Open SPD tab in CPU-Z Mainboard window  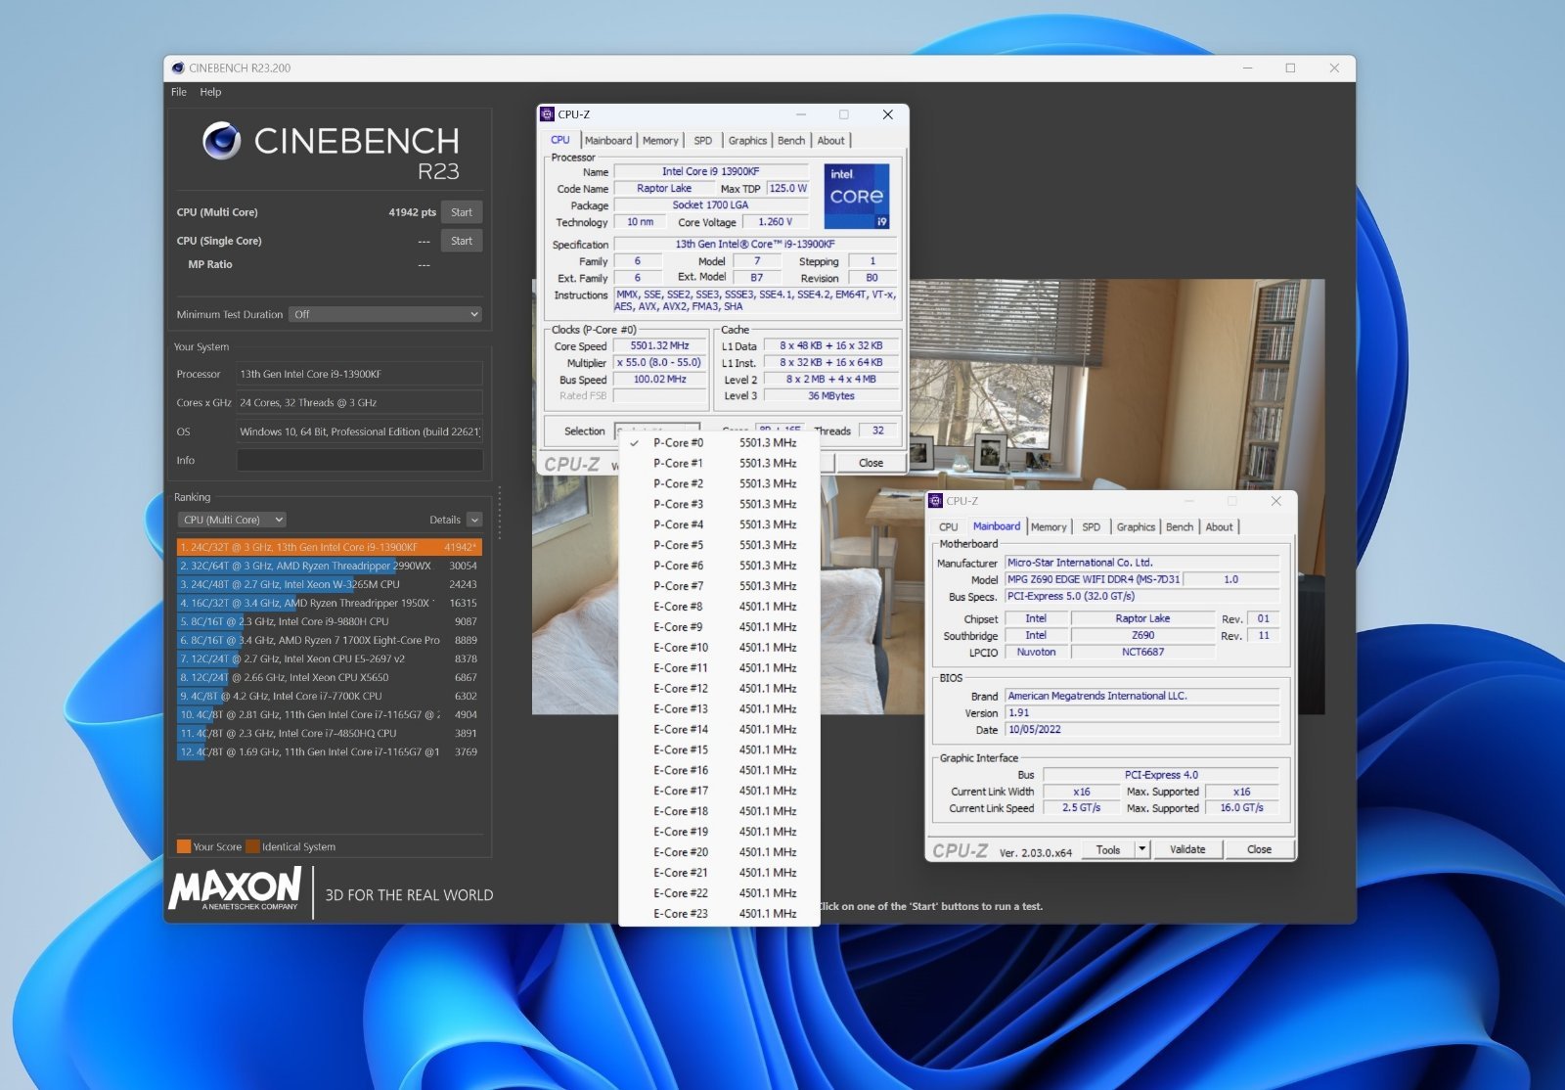[1091, 527]
